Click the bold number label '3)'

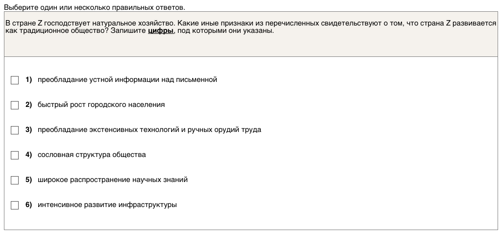(28, 130)
